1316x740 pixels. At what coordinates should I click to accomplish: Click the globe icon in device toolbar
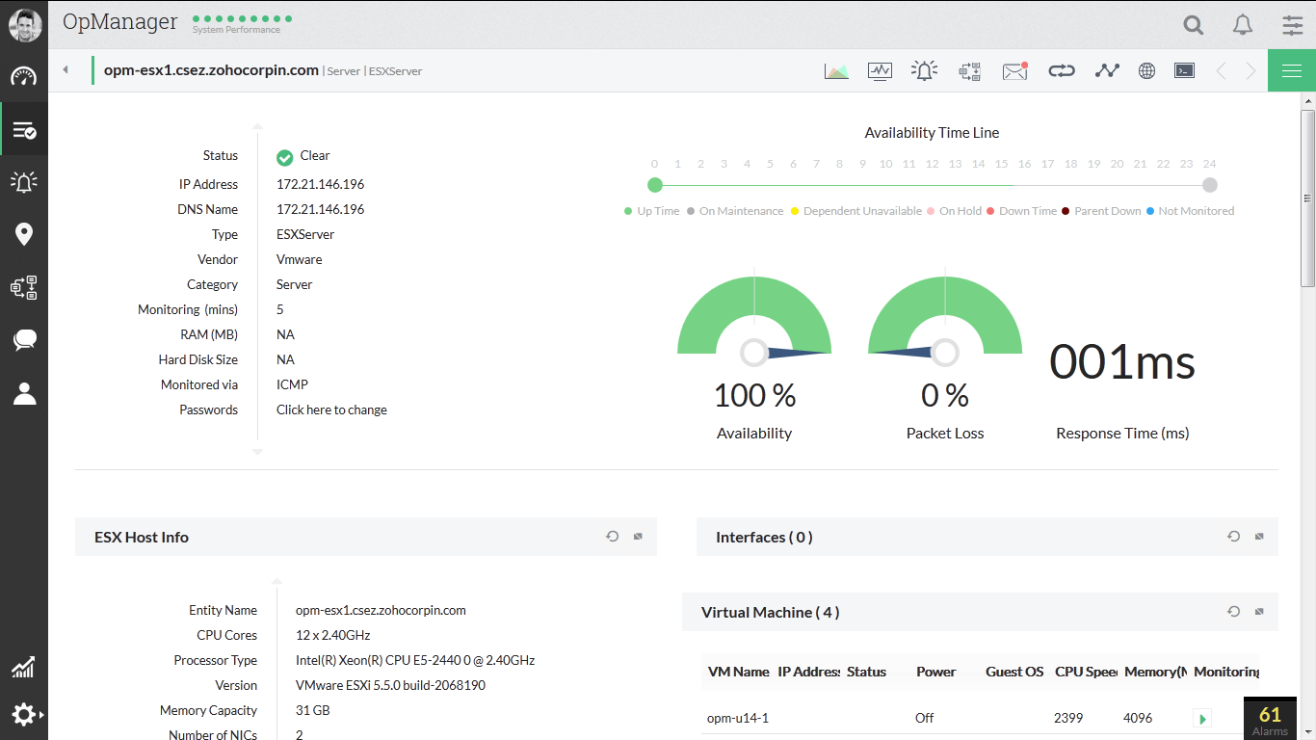pyautogui.click(x=1146, y=70)
